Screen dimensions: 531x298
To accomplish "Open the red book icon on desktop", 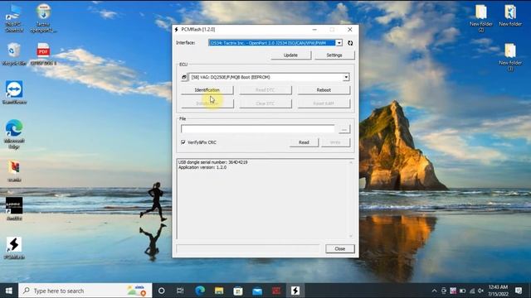I will pyautogui.click(x=14, y=171).
